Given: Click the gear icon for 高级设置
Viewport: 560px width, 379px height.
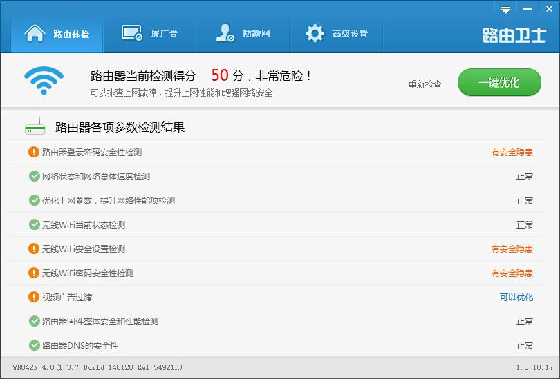Looking at the screenshot, I should [315, 34].
